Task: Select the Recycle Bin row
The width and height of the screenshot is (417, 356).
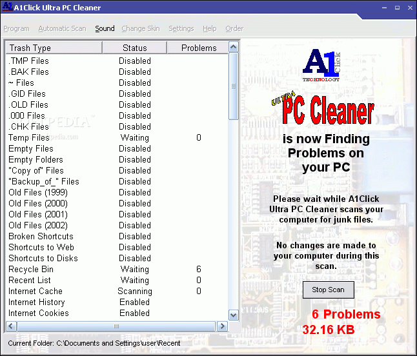Action: 117,269
